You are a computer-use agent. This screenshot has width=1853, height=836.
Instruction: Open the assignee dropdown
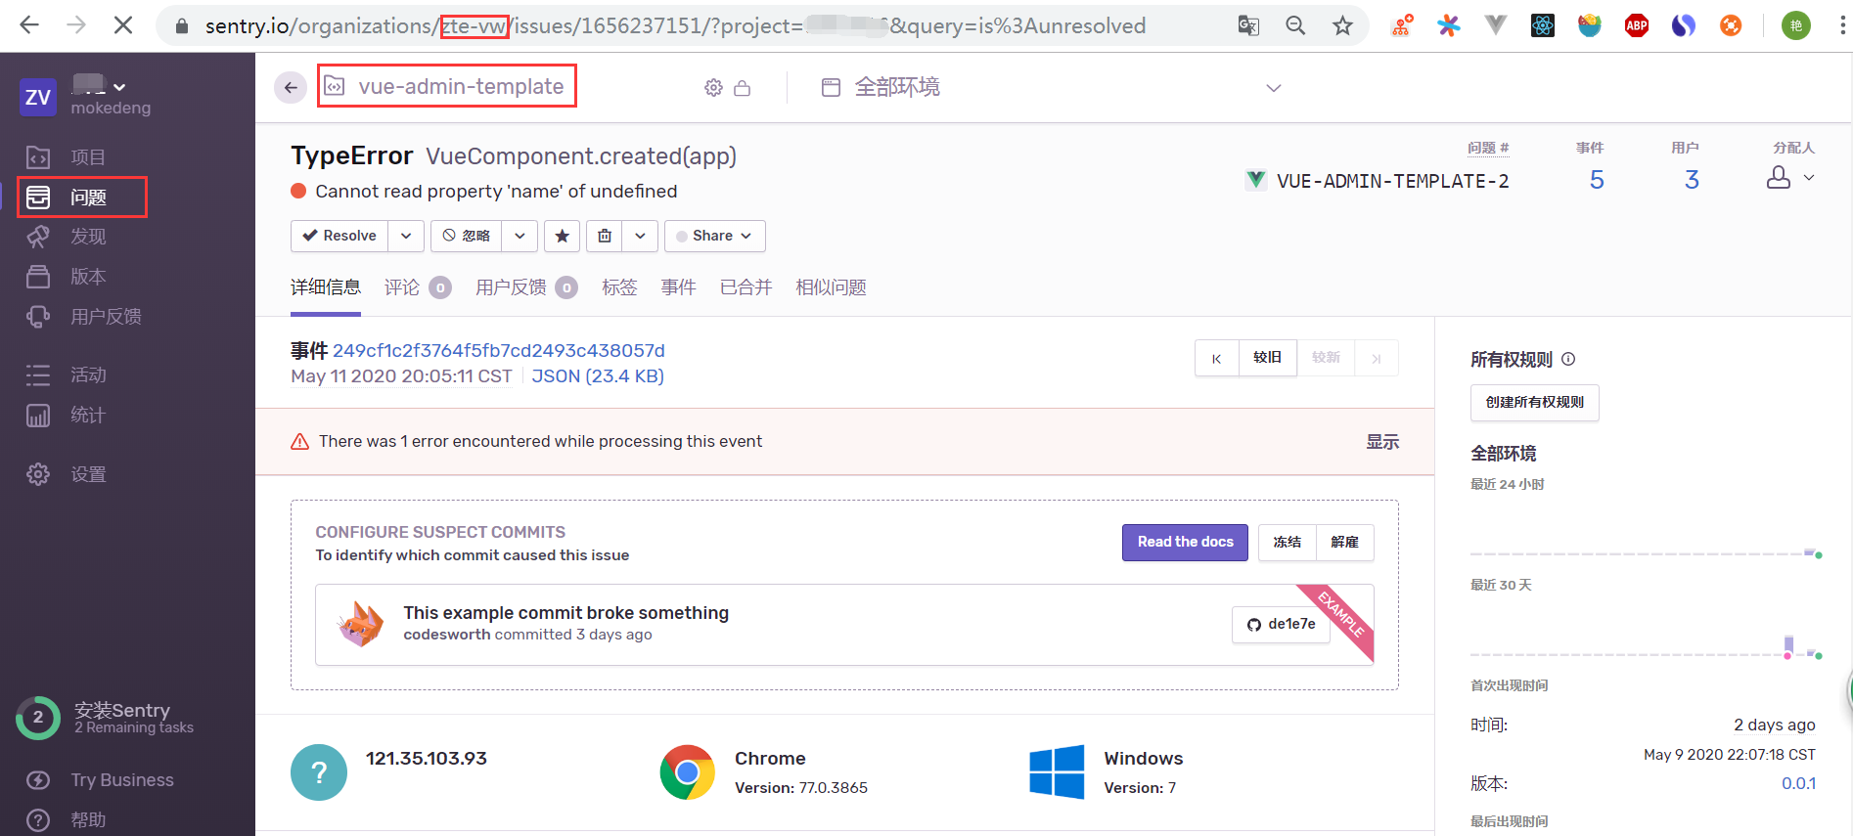point(1790,178)
